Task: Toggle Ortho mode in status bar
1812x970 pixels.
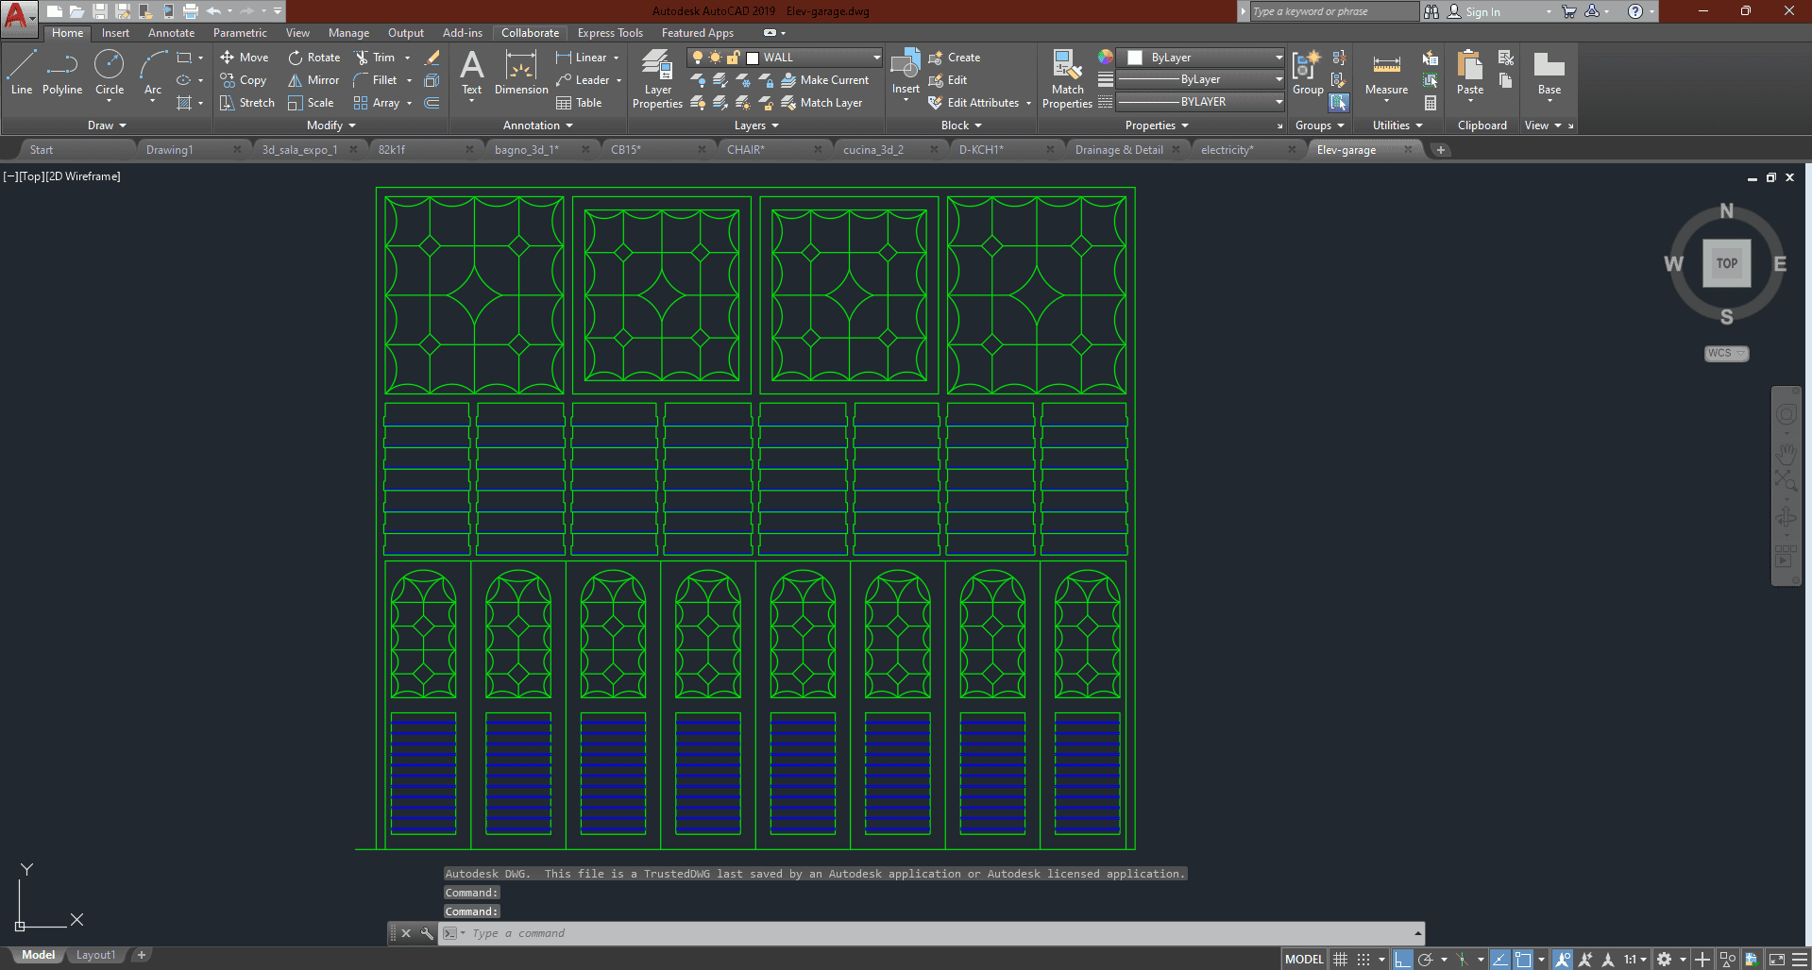Action: tap(1403, 960)
